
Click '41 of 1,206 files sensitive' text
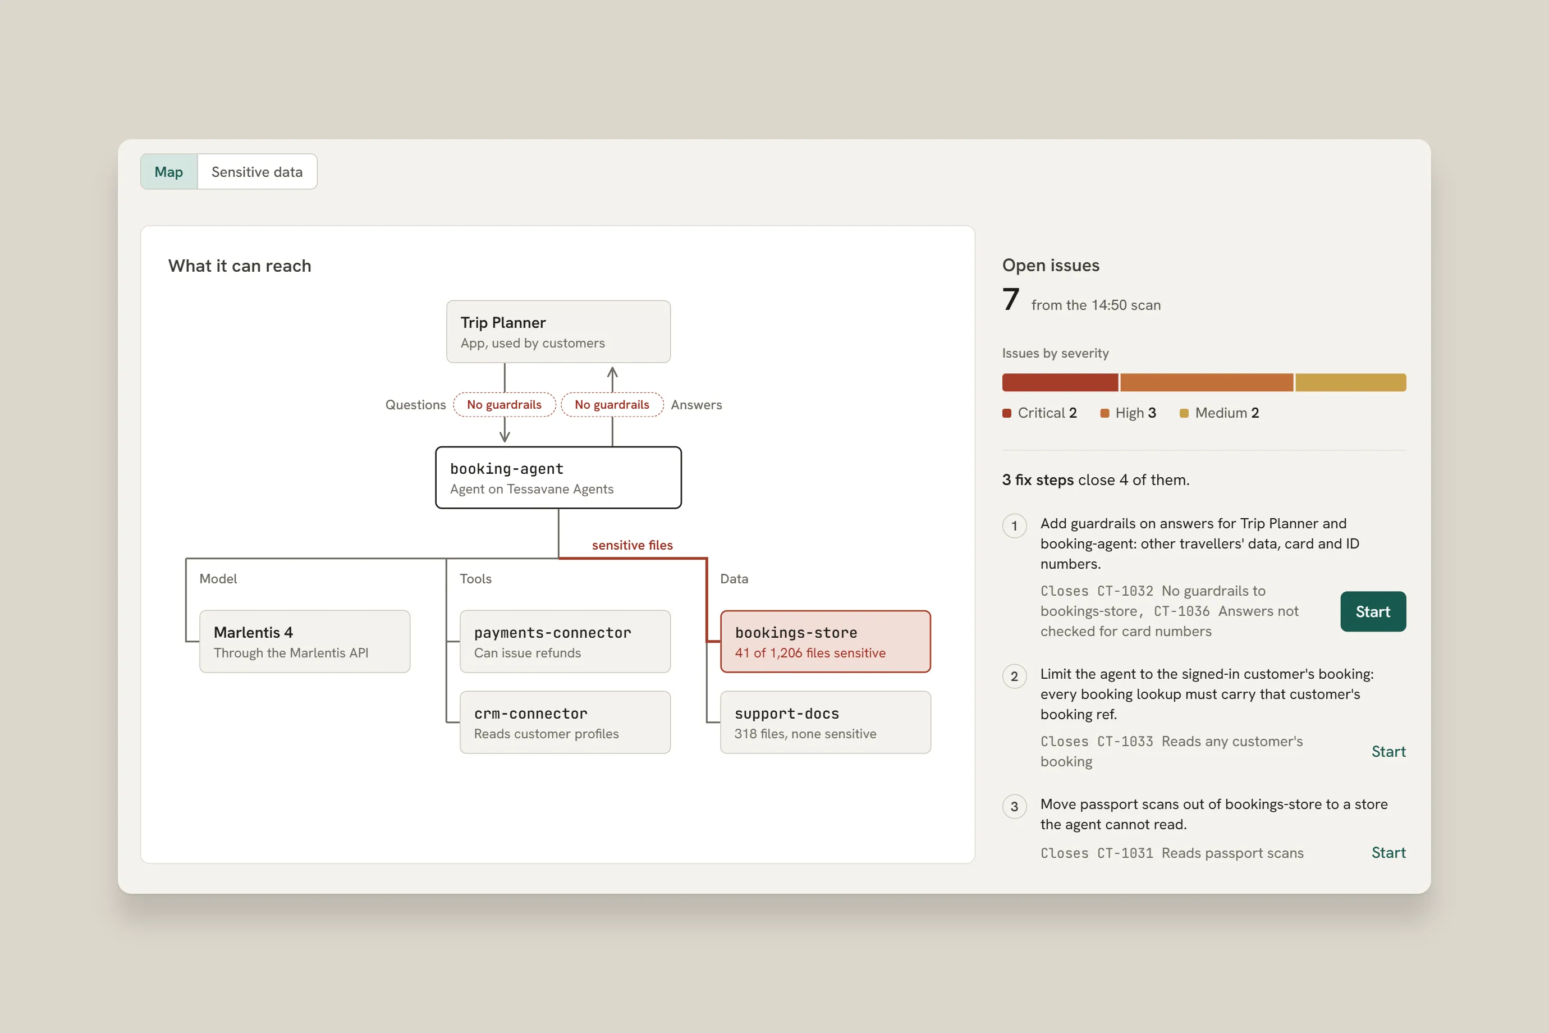coord(810,652)
